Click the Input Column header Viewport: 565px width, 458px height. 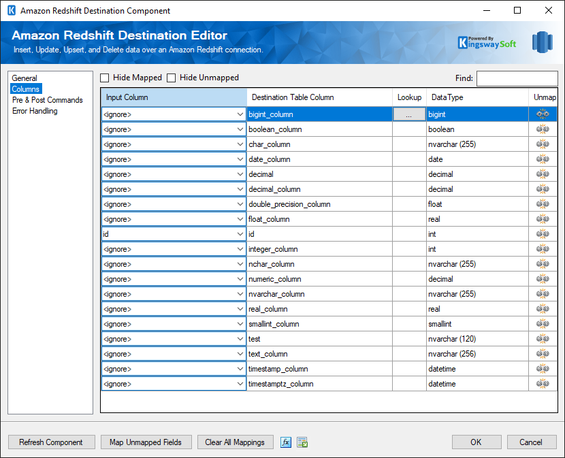[174, 97]
